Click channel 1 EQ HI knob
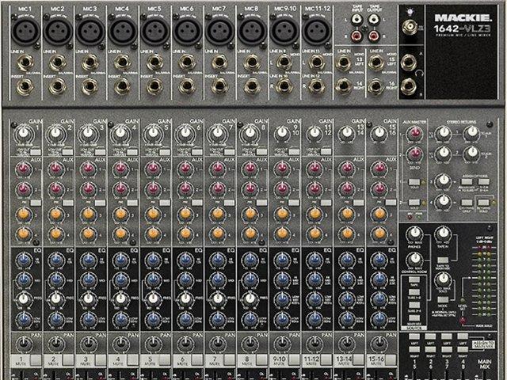The width and height of the screenshot is (507, 380). tap(24, 259)
